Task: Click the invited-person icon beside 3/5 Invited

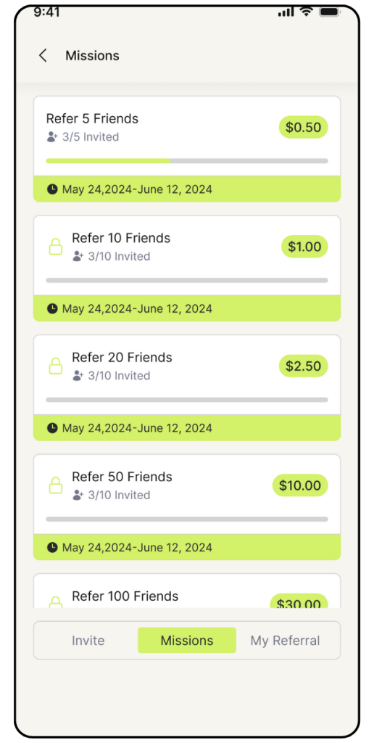Action: pos(52,137)
